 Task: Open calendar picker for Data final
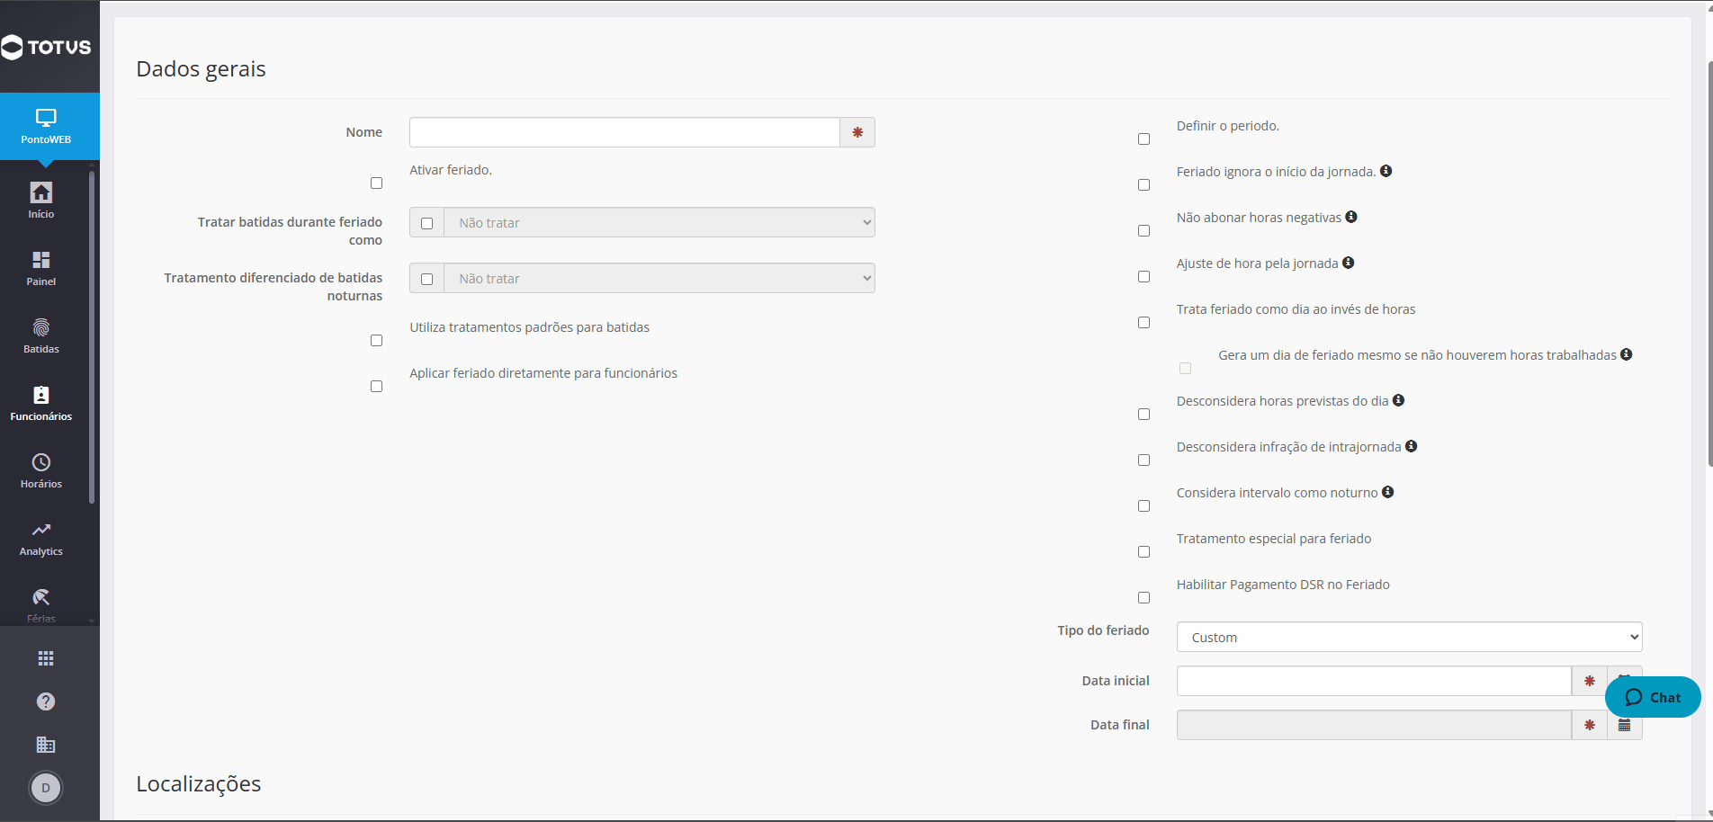[1625, 725]
